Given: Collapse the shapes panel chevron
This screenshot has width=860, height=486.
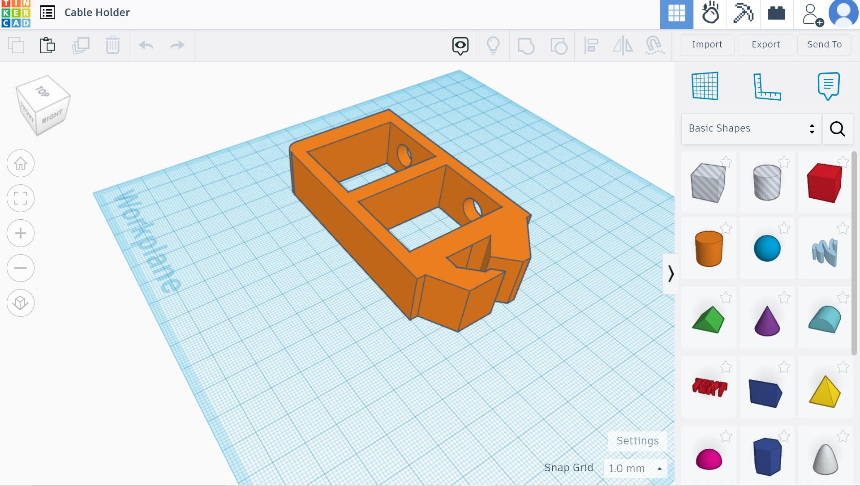Looking at the screenshot, I should [671, 274].
